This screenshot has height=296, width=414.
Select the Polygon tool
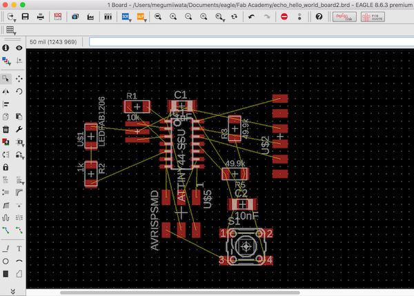pos(19,274)
